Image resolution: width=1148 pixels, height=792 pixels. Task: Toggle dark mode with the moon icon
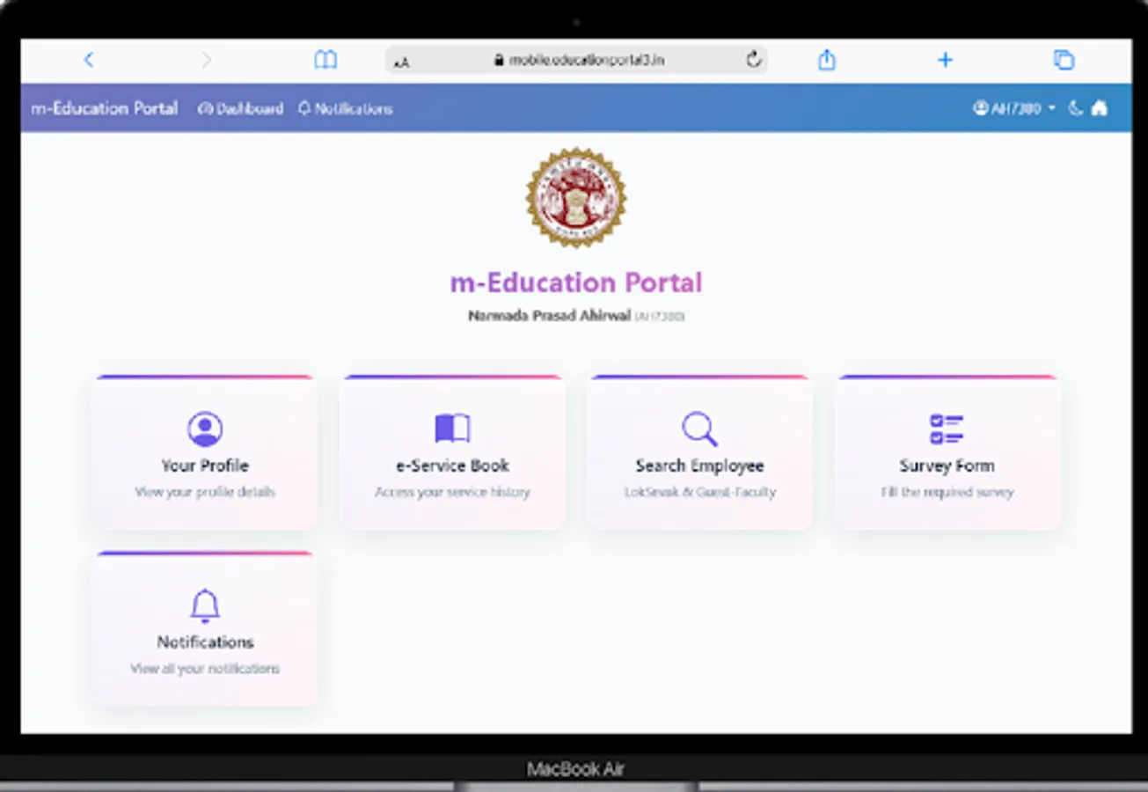[x=1075, y=108]
